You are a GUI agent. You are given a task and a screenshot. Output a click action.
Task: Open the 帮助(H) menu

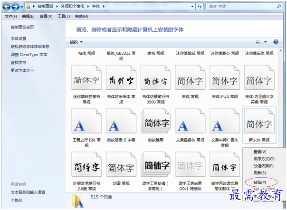point(81,16)
